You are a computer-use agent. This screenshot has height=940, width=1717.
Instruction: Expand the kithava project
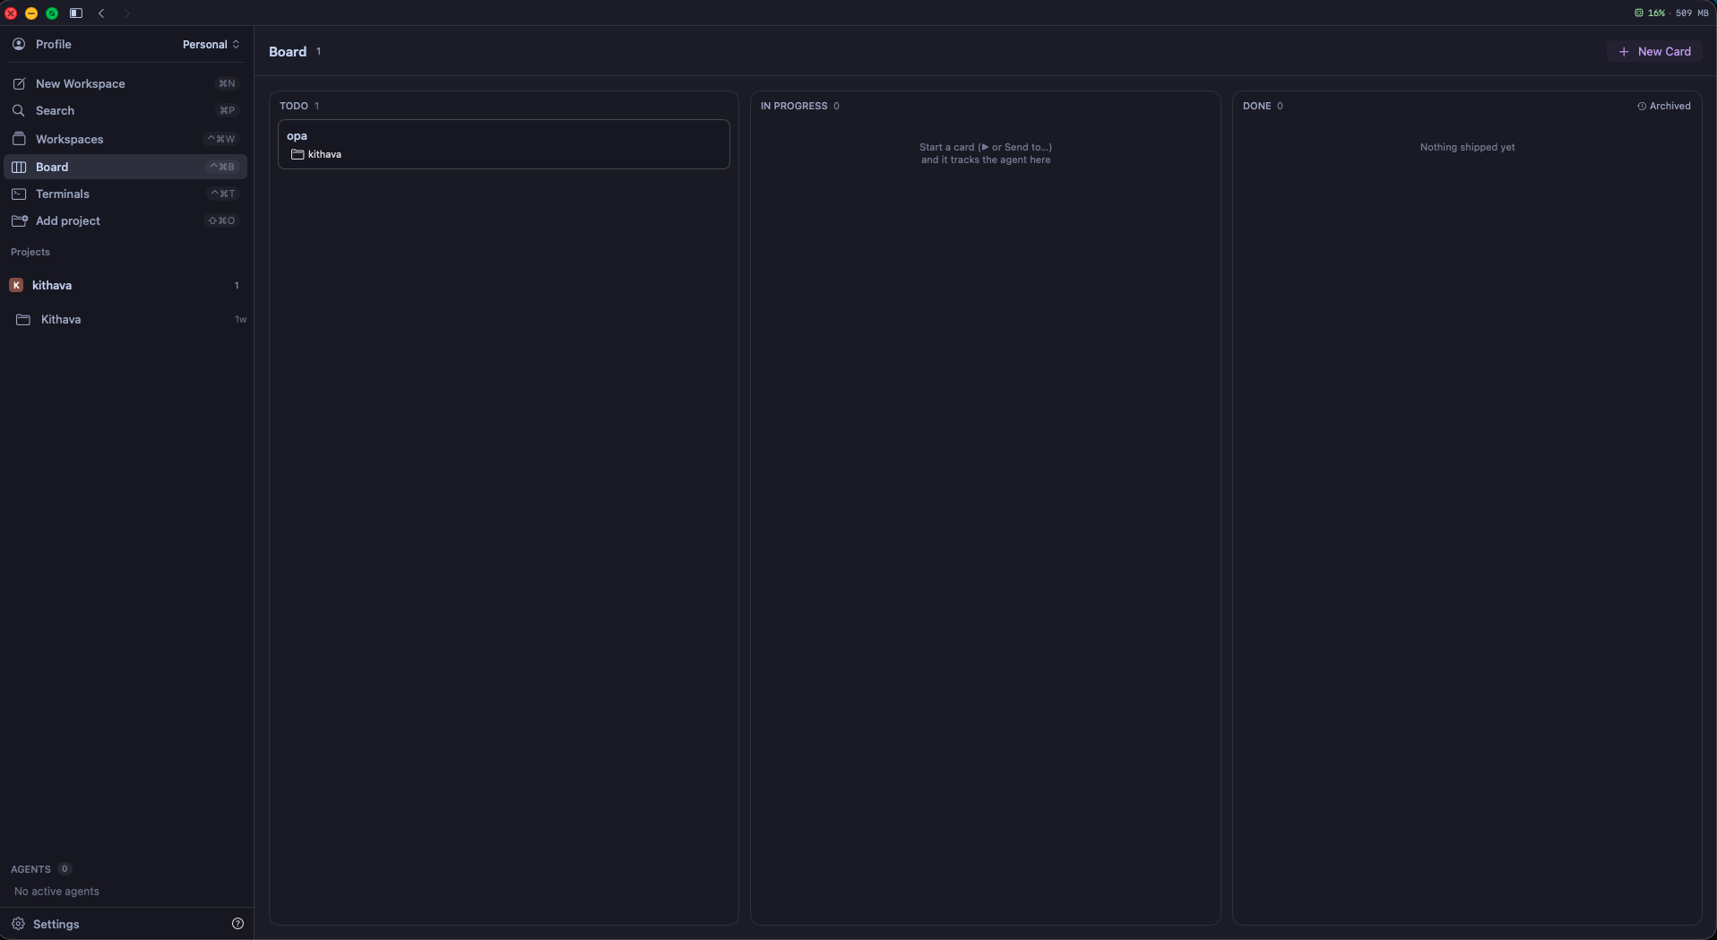point(125,285)
